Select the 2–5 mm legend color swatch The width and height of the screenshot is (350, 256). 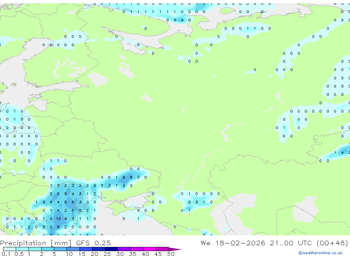(x=48, y=249)
